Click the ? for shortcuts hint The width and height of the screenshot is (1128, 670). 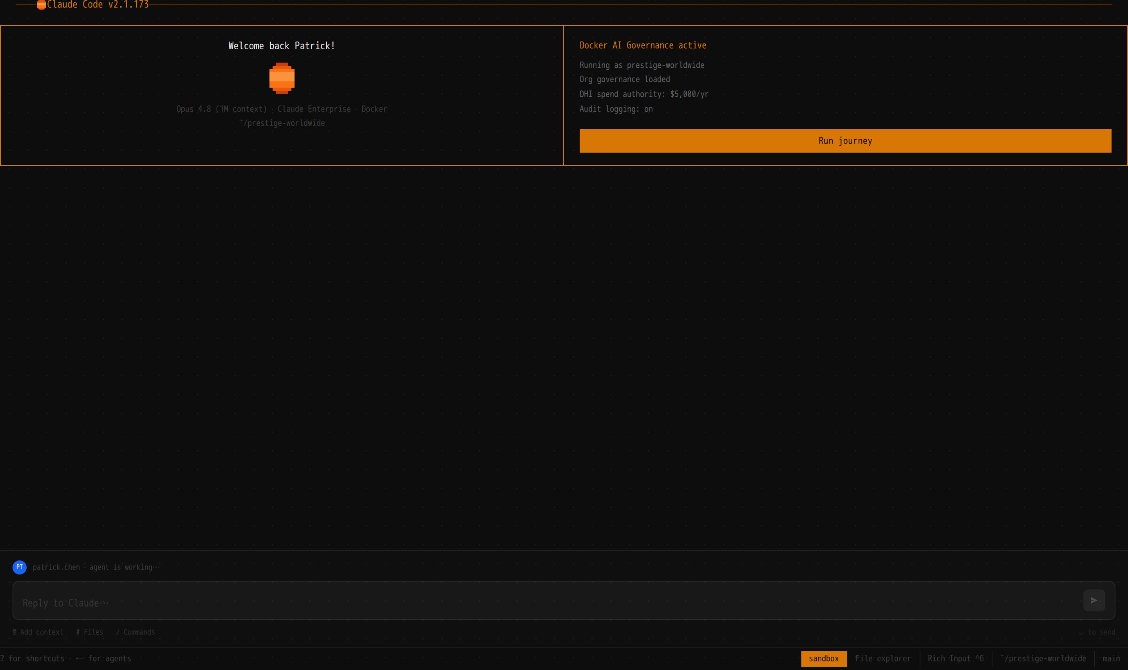click(33, 659)
